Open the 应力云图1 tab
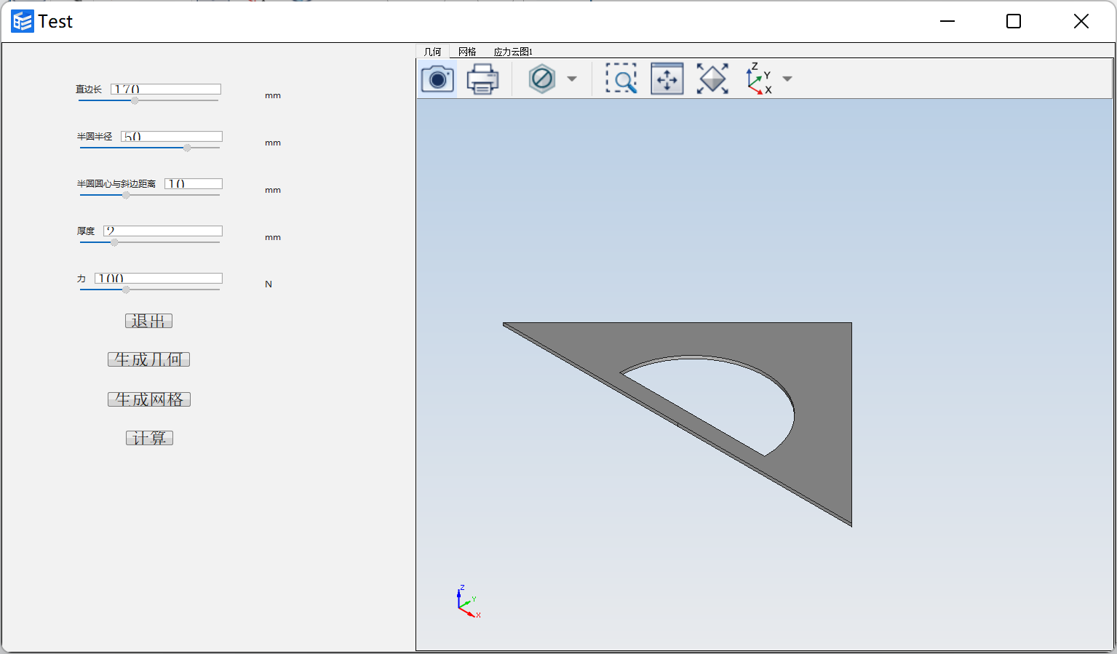 513,52
